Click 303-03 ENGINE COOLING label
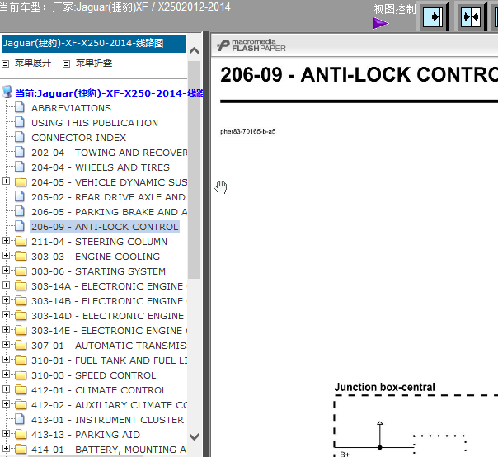The width and height of the screenshot is (498, 457). coord(96,257)
